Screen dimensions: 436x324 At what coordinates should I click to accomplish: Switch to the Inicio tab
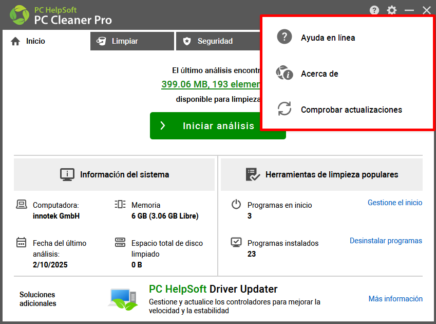[46, 41]
